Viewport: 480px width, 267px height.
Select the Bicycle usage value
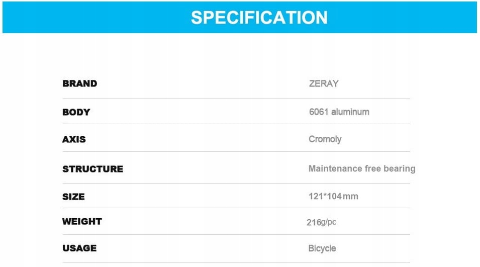coord(322,248)
